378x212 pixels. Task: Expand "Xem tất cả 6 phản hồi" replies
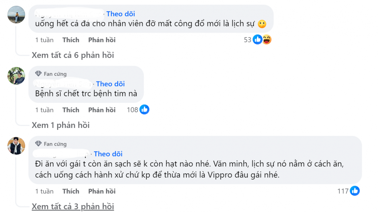point(73,55)
